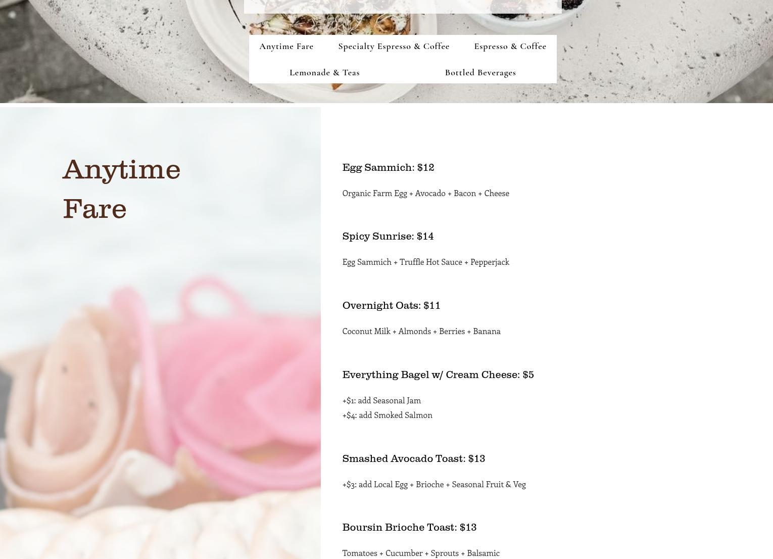
Task: Select the Overnight Oats: $11 item
Action: [x=391, y=305]
